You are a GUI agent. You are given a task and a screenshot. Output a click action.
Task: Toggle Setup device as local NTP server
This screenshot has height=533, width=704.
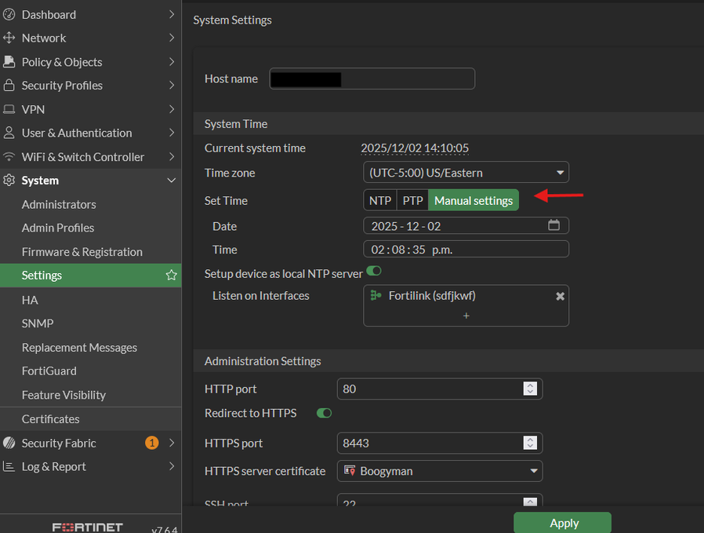pyautogui.click(x=374, y=272)
